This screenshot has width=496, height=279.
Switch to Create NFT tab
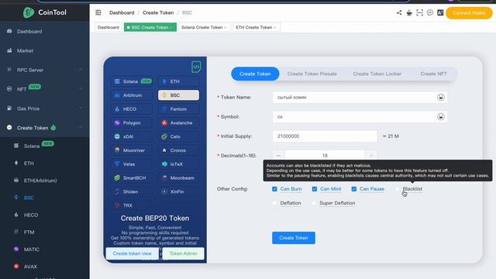click(433, 74)
